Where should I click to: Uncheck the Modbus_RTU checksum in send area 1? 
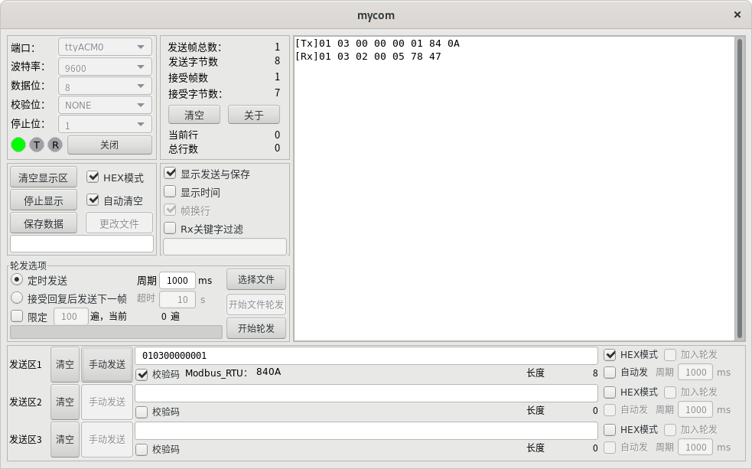pos(144,375)
